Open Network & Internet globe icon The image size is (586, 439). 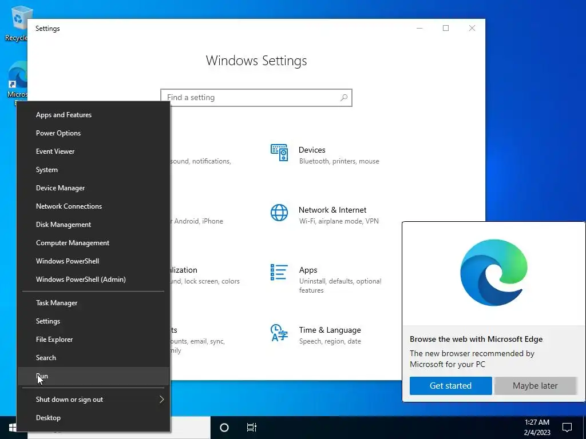click(279, 213)
